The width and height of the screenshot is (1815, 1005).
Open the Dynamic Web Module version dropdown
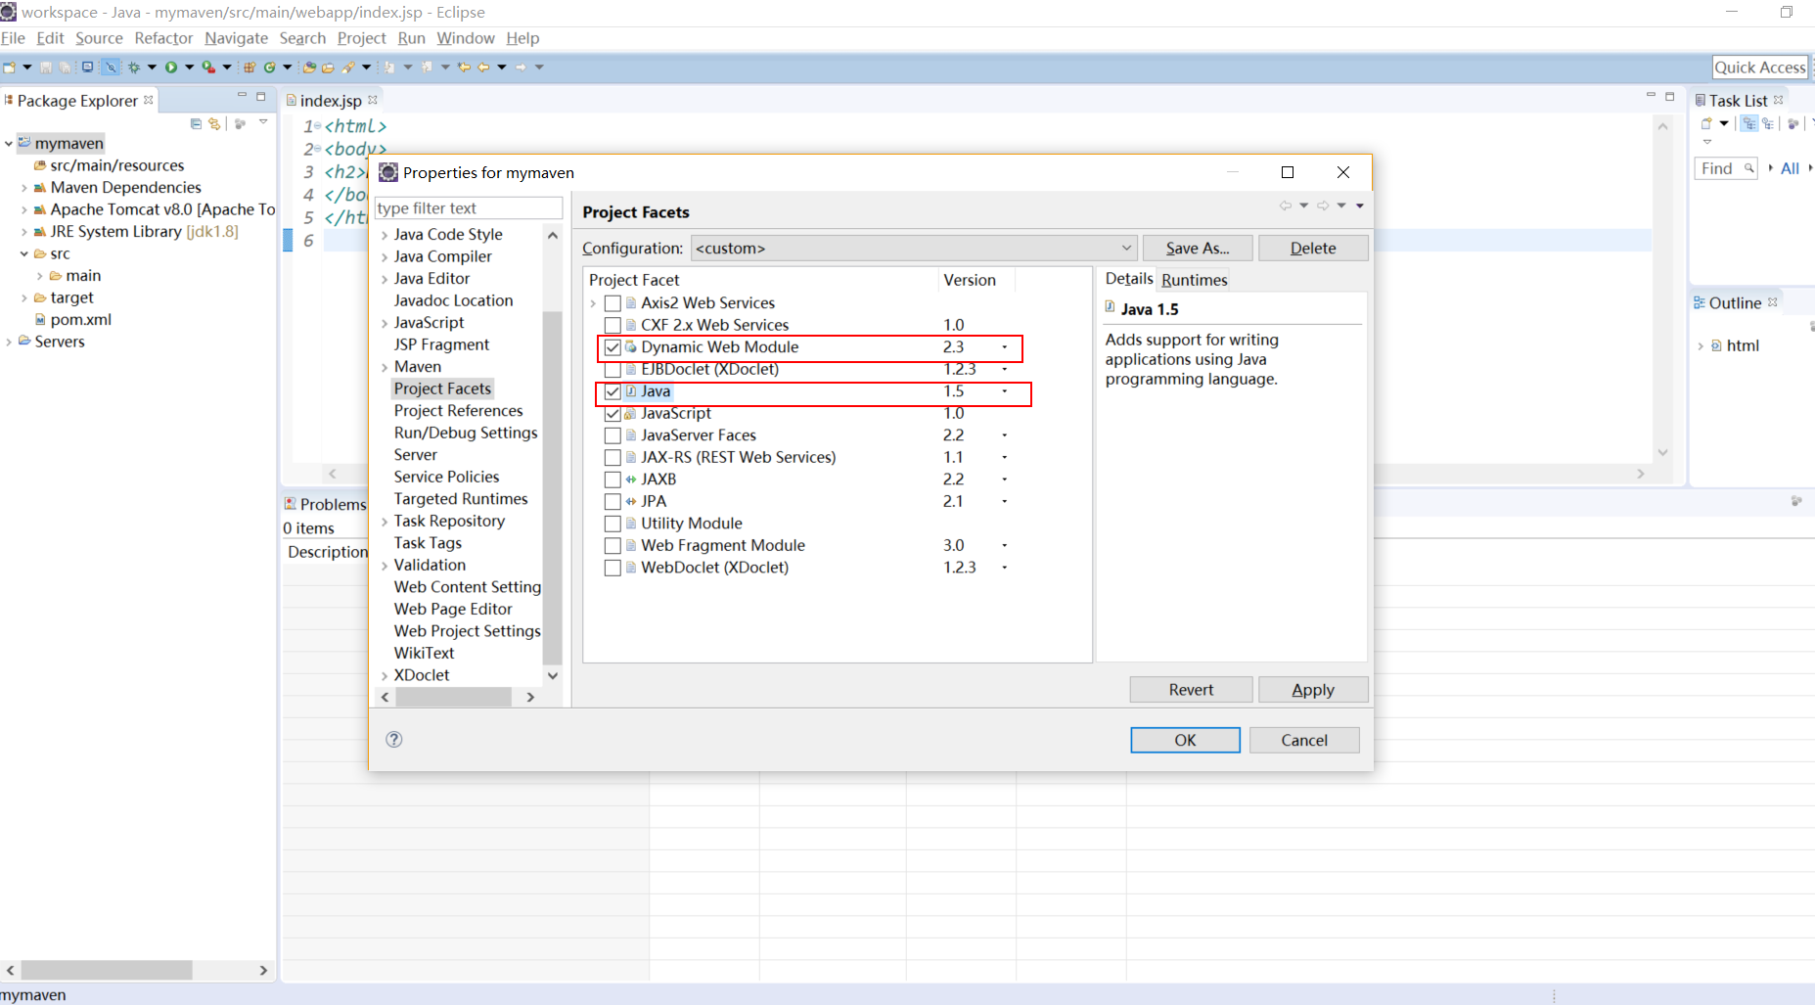1004,347
